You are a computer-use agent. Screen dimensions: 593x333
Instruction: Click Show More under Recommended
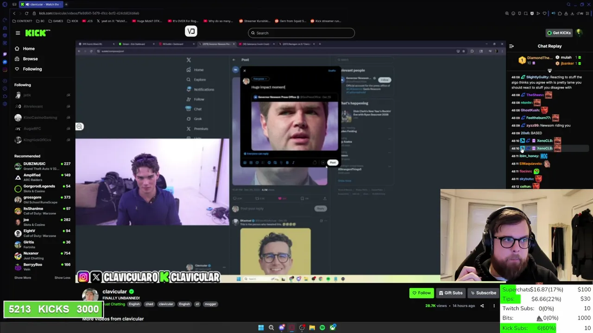click(x=22, y=277)
